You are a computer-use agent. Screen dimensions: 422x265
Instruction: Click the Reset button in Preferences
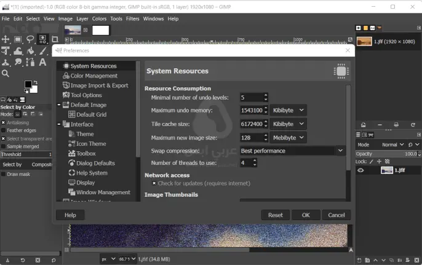click(x=275, y=215)
